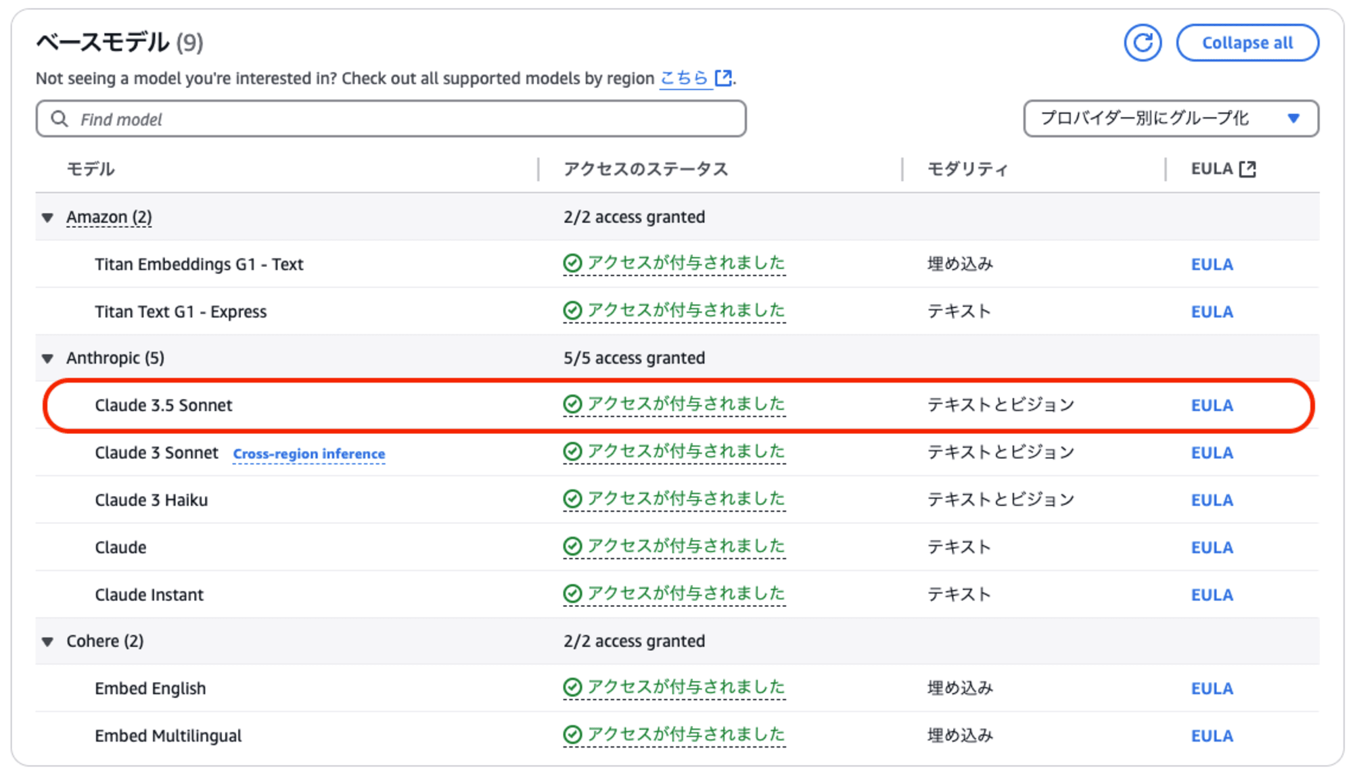Open EULA link for Claude 3 Haiku
The height and width of the screenshot is (776, 1353).
[x=1212, y=500]
